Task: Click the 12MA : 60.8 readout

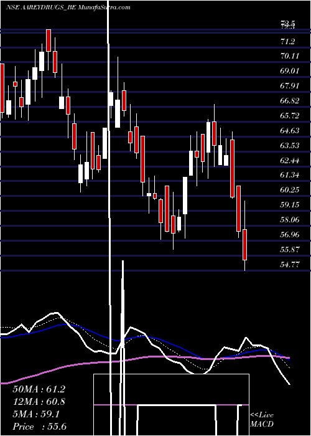Action: (x=39, y=402)
